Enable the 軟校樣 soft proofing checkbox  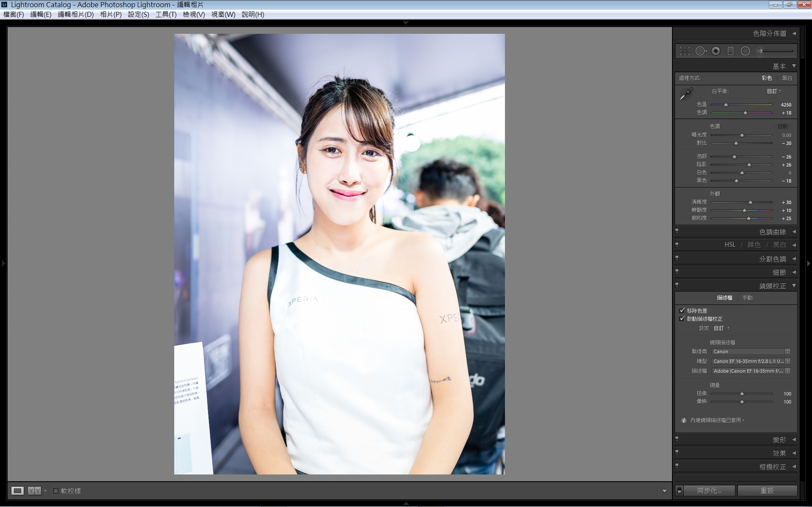pyautogui.click(x=56, y=491)
